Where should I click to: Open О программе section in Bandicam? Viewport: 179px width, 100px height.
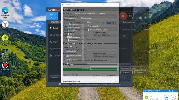(55, 56)
